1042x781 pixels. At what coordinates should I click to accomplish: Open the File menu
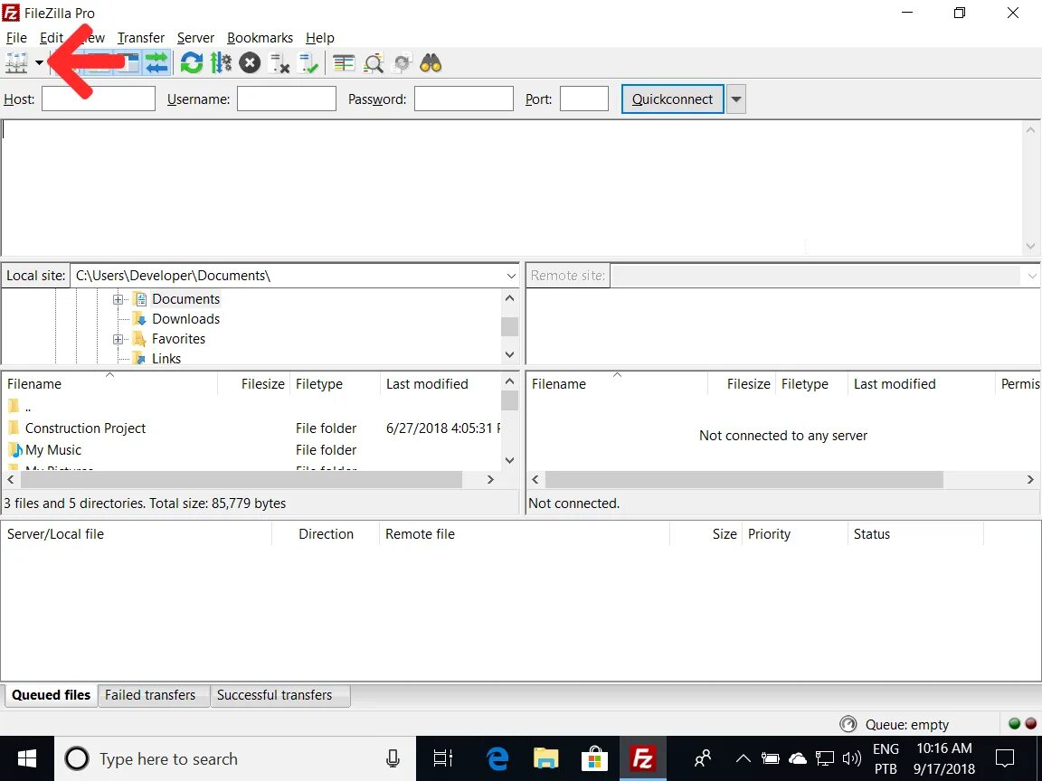[x=16, y=38]
